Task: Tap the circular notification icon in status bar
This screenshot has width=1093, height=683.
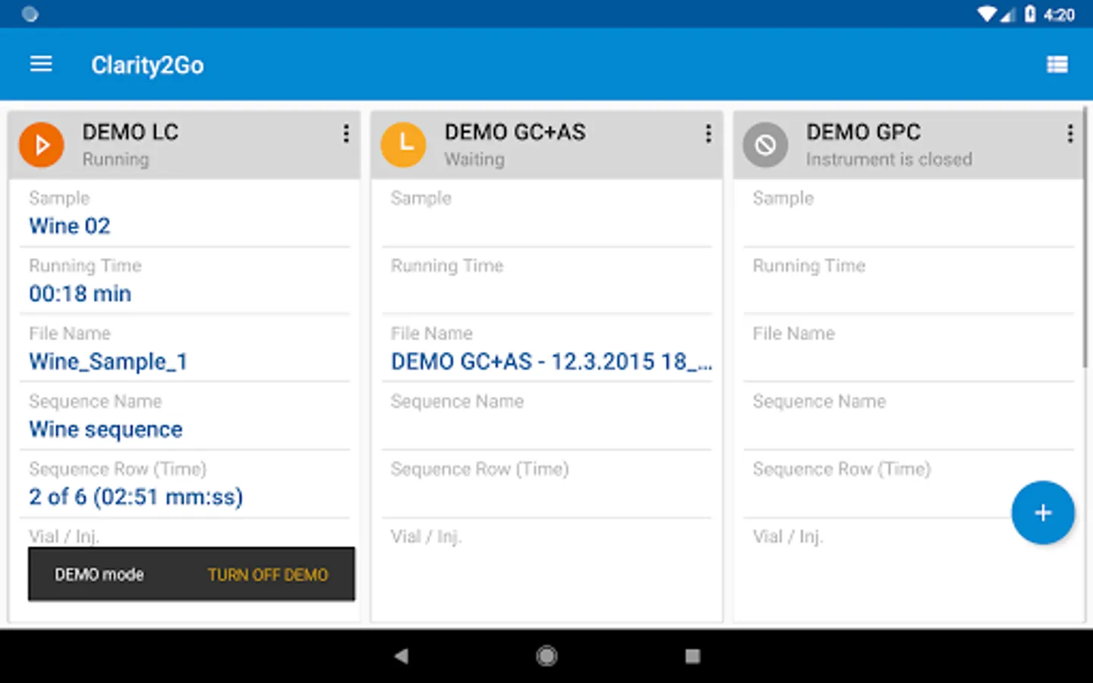Action: pyautogui.click(x=30, y=14)
